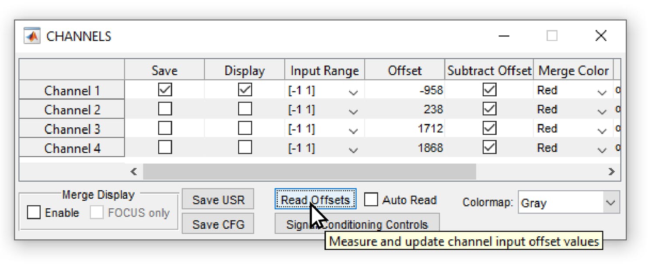This screenshot has width=662, height=266.
Task: Open Channel 1 Input Range dropdown
Action: [x=353, y=92]
